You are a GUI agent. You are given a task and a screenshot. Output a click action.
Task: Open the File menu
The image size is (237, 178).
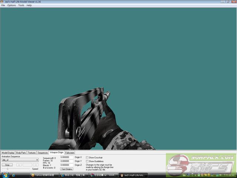pos(3,6)
